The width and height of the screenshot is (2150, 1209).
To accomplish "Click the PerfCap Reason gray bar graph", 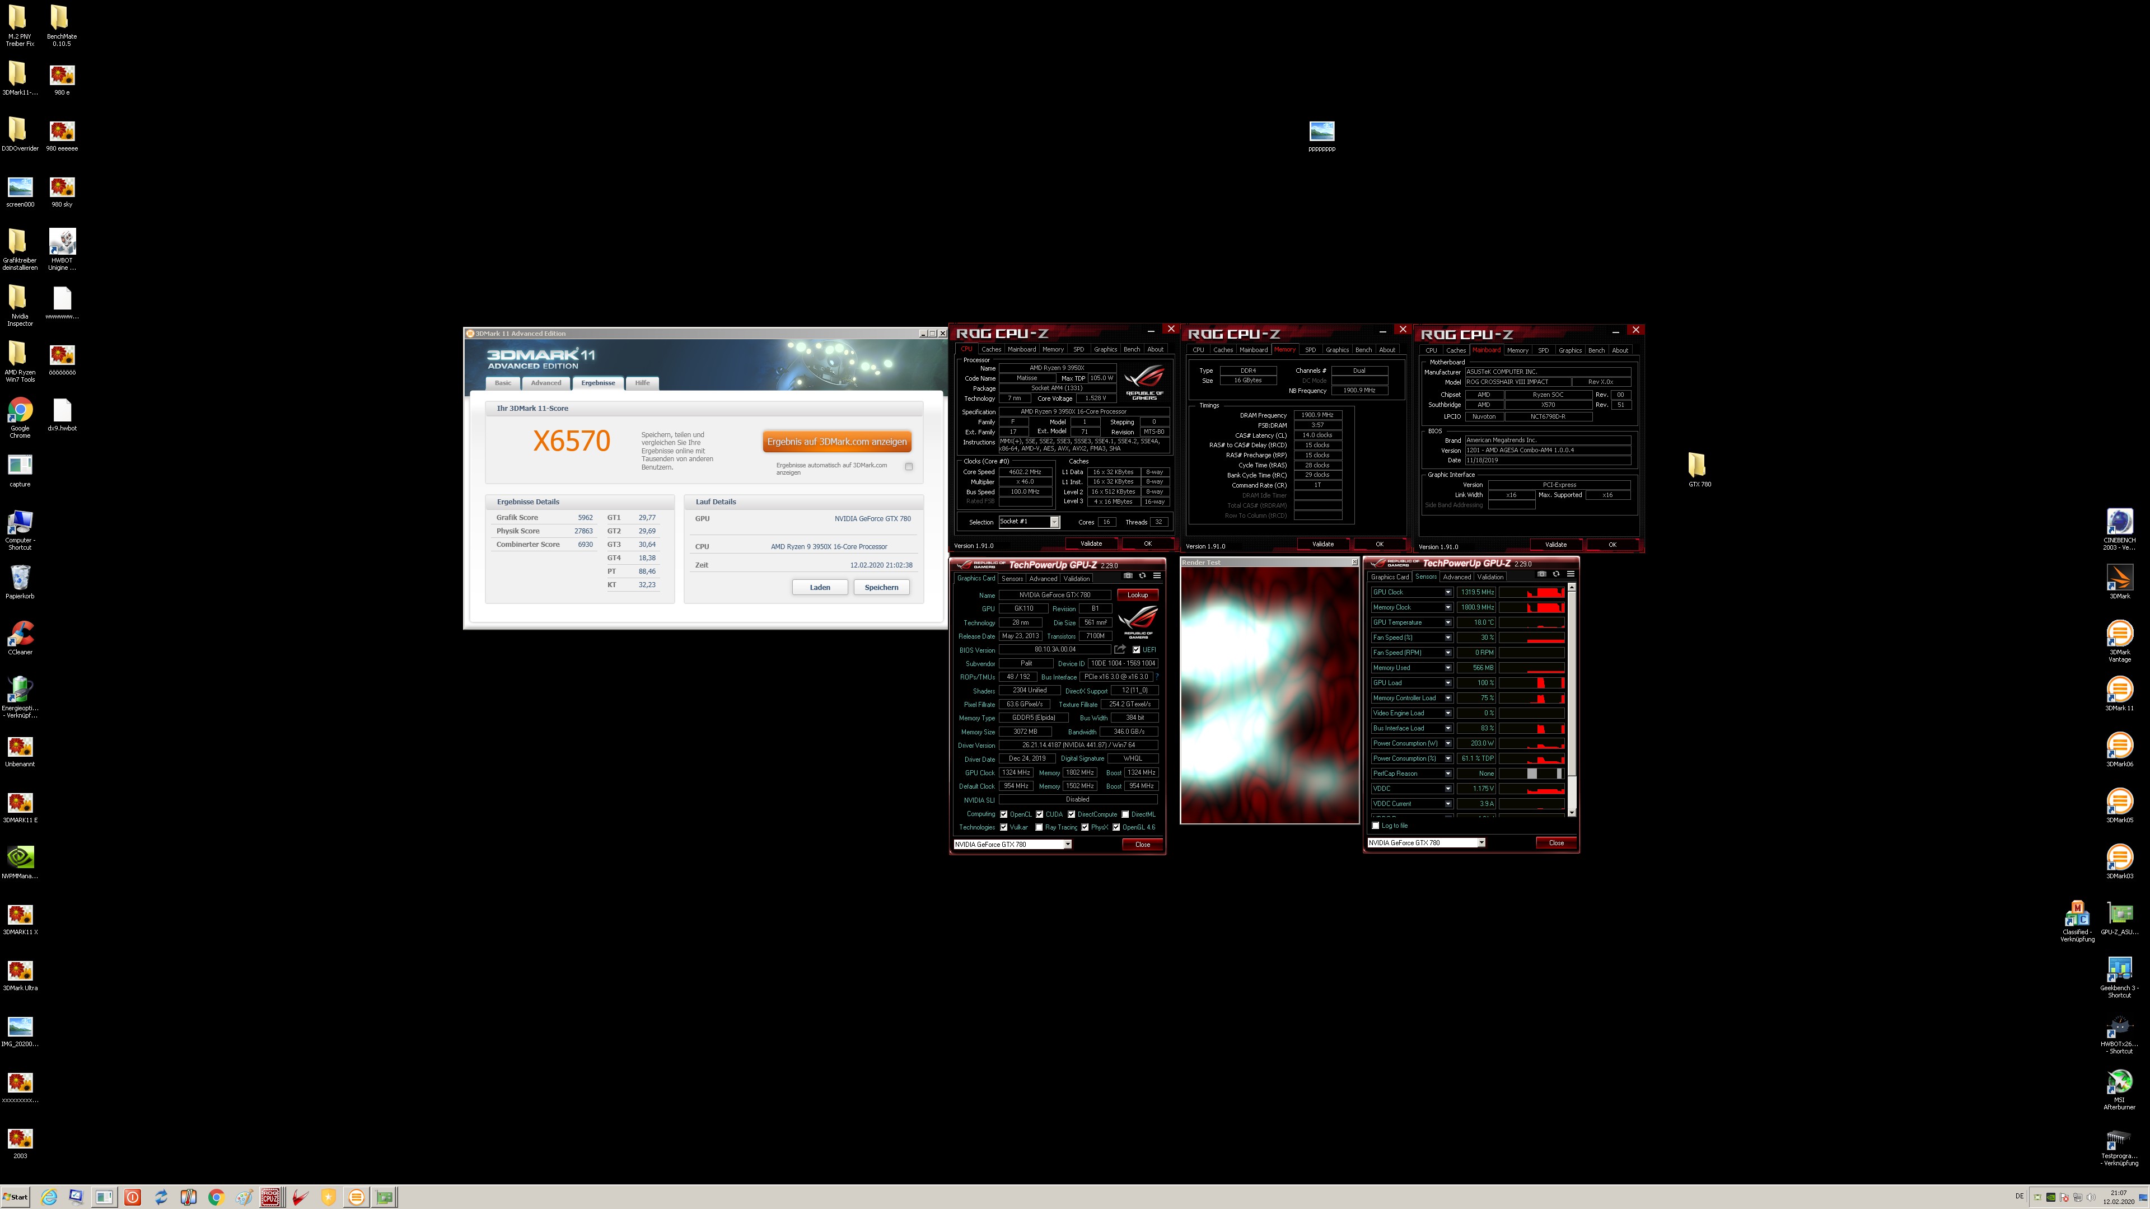I will pyautogui.click(x=1531, y=774).
